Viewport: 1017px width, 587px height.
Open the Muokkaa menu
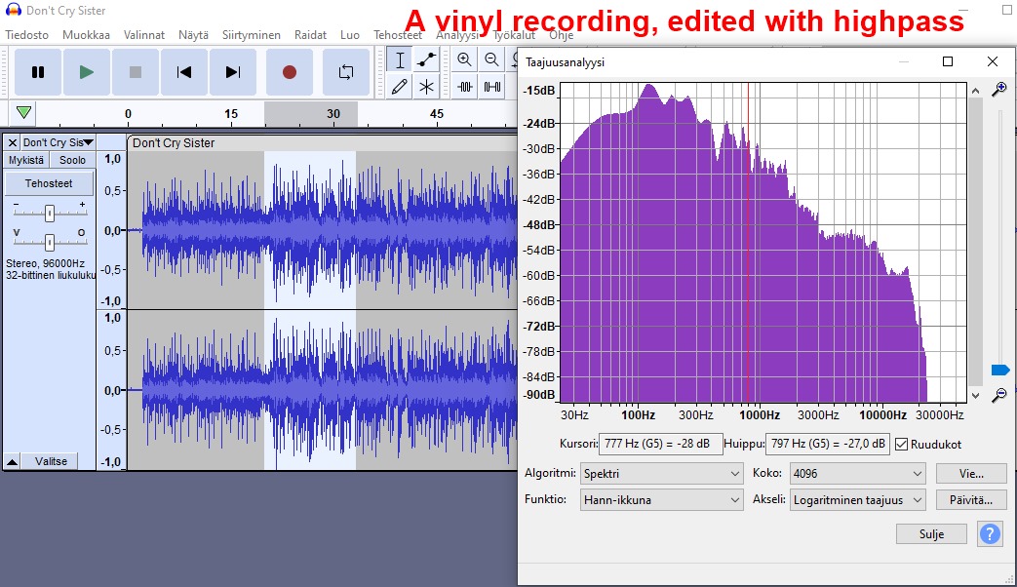pyautogui.click(x=86, y=35)
